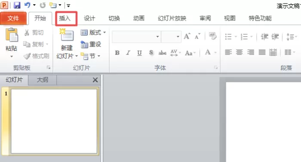Click 格式刷 (Format Painter) button
Viewport: 301px width, 162px height.
point(36,56)
